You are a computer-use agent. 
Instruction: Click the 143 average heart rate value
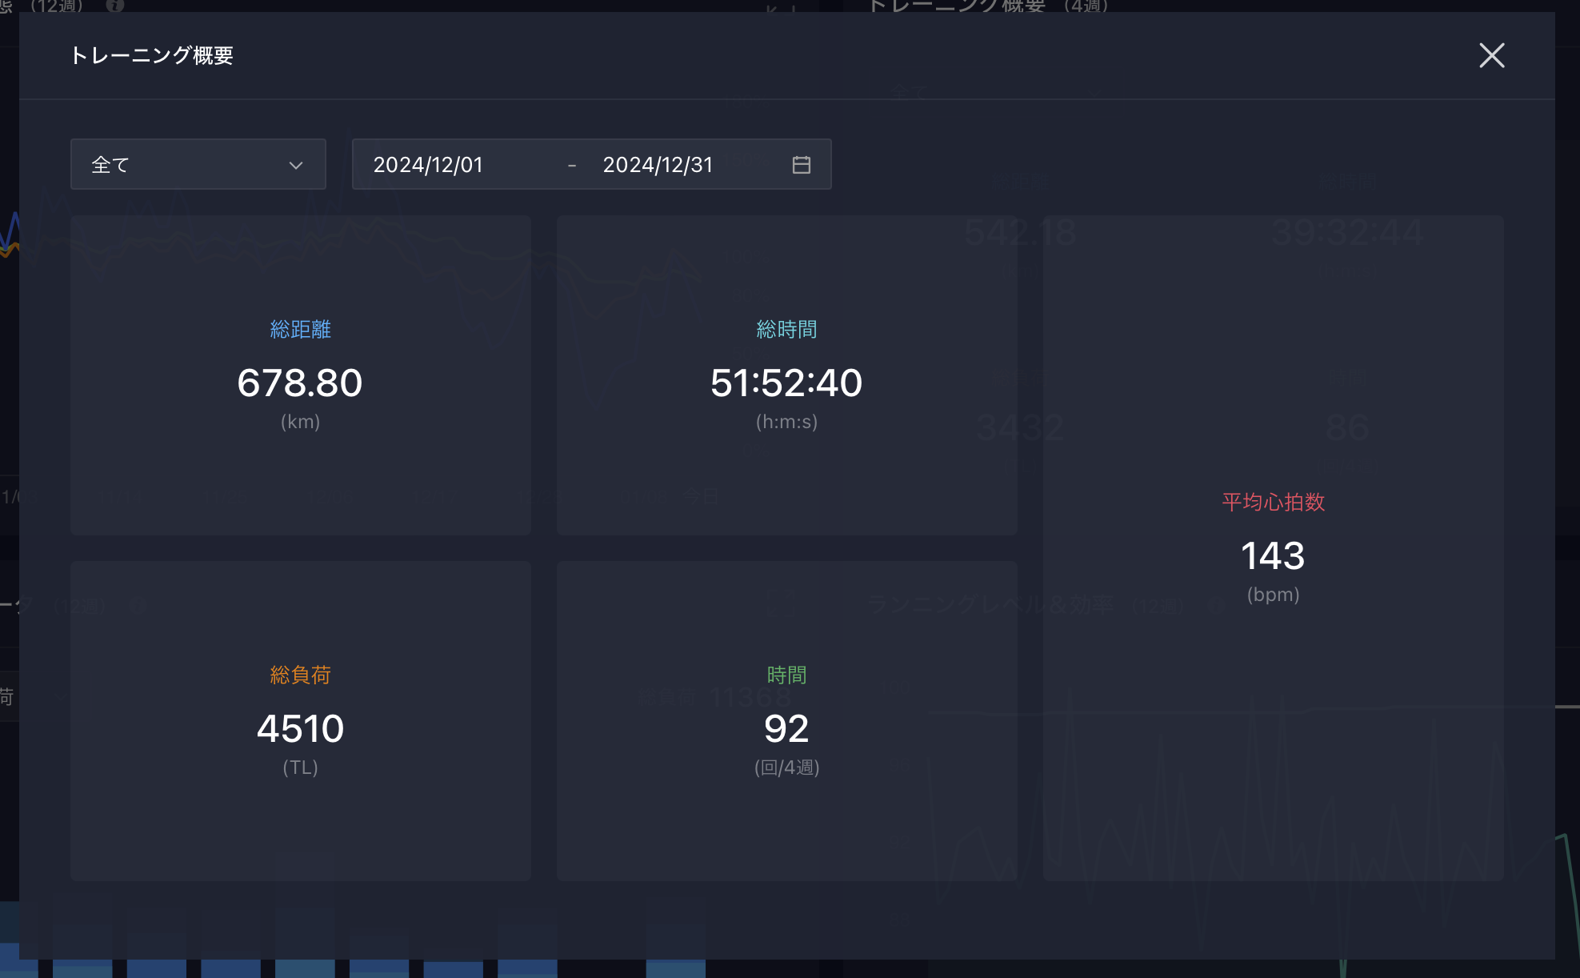pos(1273,555)
